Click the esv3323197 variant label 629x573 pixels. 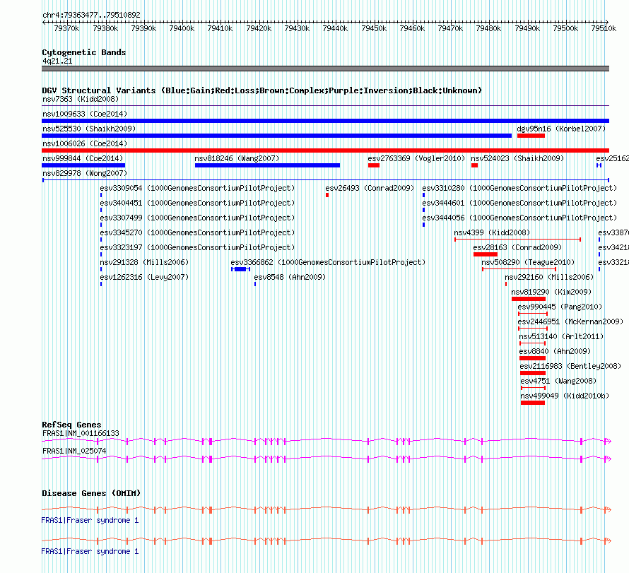tap(197, 247)
